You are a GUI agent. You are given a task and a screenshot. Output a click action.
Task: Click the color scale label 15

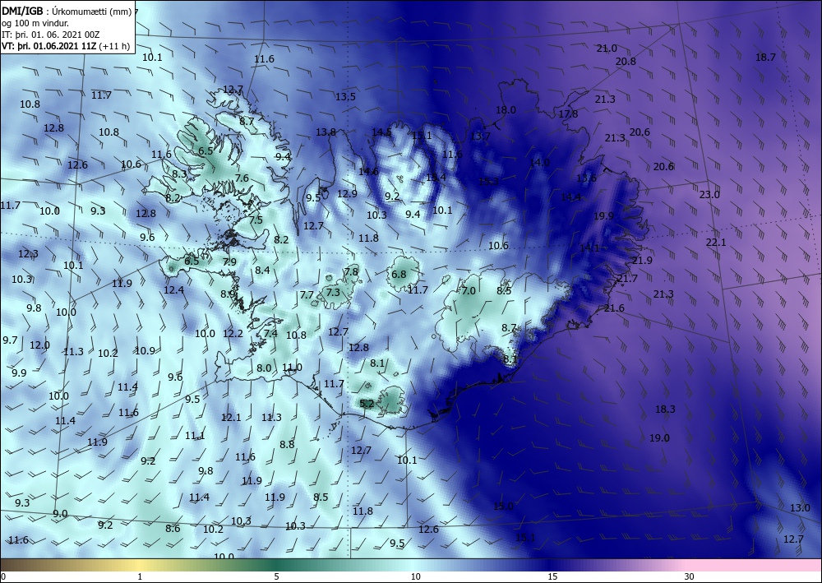click(552, 576)
